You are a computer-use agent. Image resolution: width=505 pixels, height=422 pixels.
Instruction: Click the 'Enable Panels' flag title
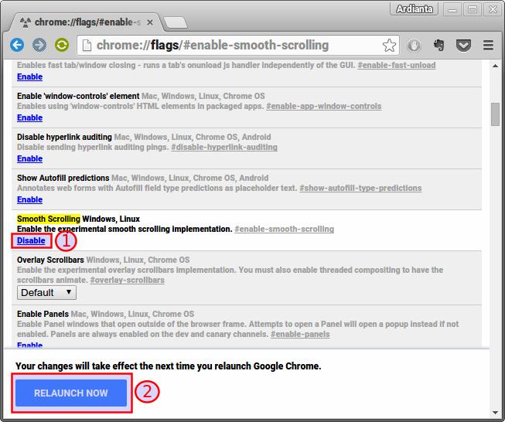point(43,314)
